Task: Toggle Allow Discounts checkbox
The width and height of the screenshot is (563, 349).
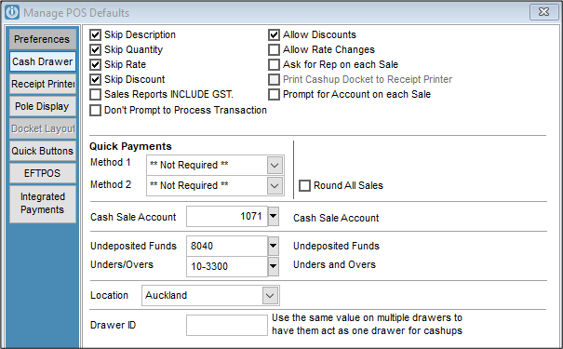Action: coord(274,34)
